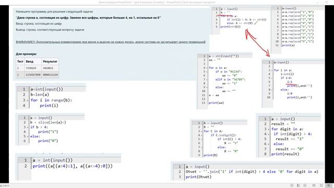Screen dimensions: 334x188
Task: Click the code line 'result = ""'
Action: [283, 124]
